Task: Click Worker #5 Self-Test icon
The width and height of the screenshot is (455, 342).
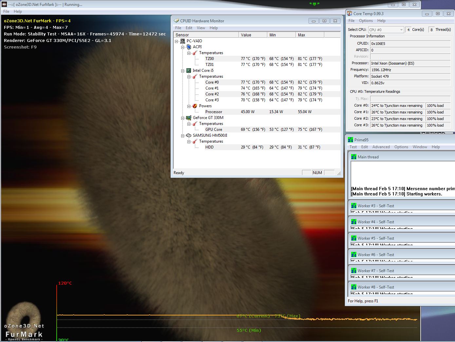Action: pyautogui.click(x=354, y=238)
